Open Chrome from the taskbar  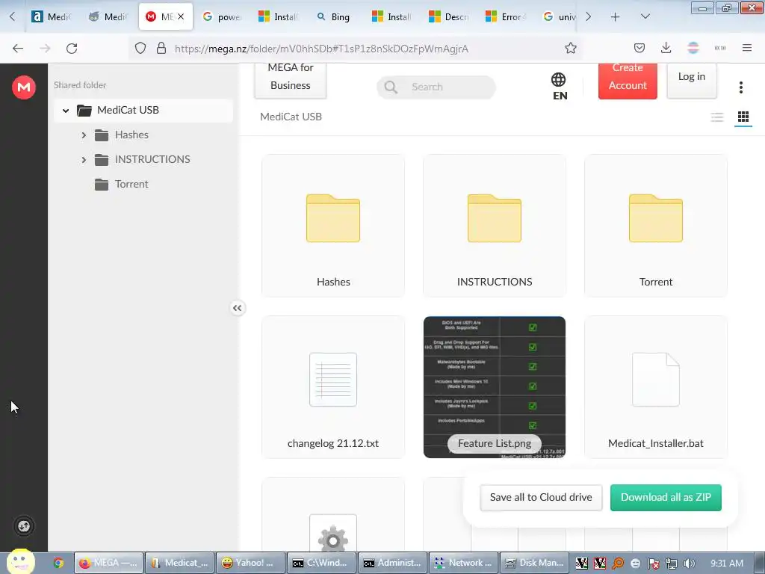click(x=58, y=564)
